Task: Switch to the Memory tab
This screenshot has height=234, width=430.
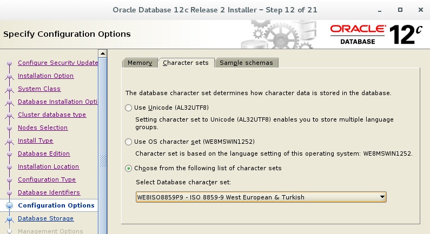Action: click(x=140, y=63)
